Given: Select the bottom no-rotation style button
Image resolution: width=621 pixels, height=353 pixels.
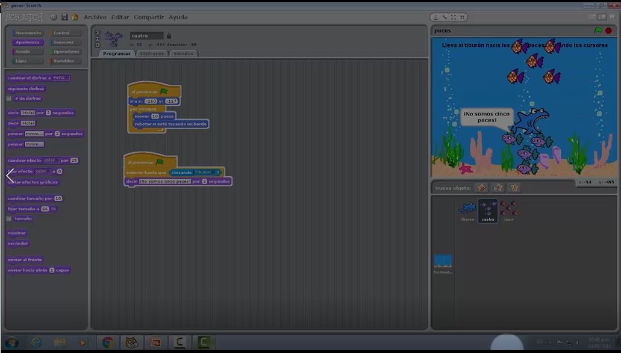Looking at the screenshot, I should [98, 45].
